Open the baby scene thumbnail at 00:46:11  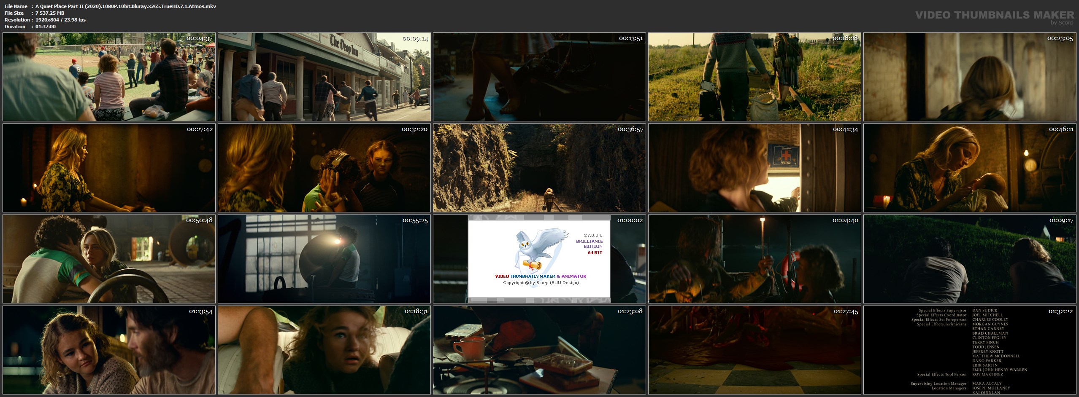tap(970, 168)
